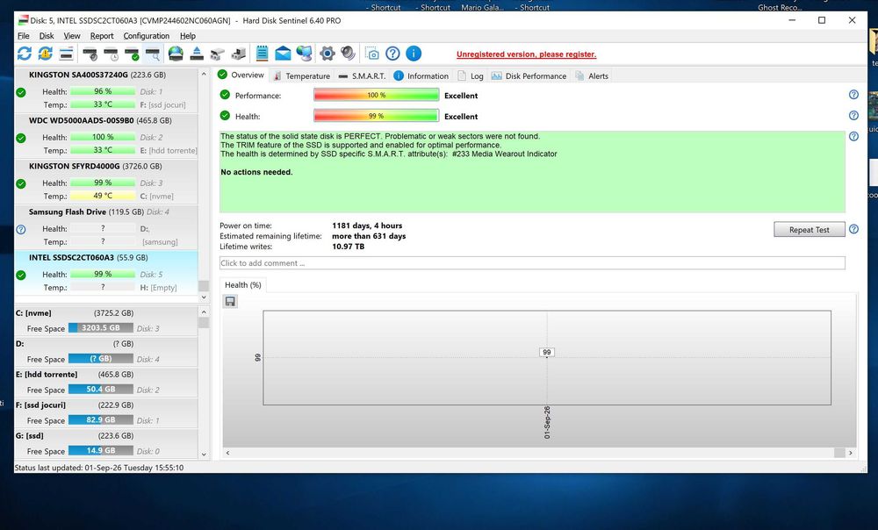878x530 pixels.
Task: Select the KINGSTON SFYRD4000G disk
Action: tap(106, 182)
